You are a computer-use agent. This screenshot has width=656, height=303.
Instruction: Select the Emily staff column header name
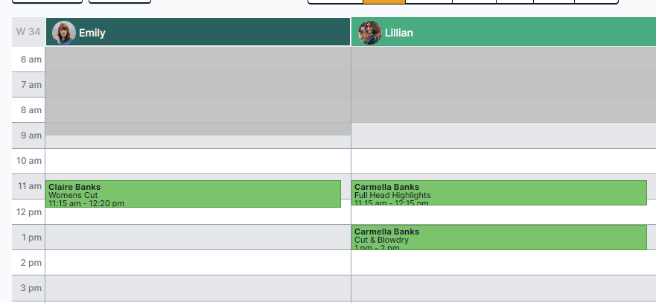[92, 33]
